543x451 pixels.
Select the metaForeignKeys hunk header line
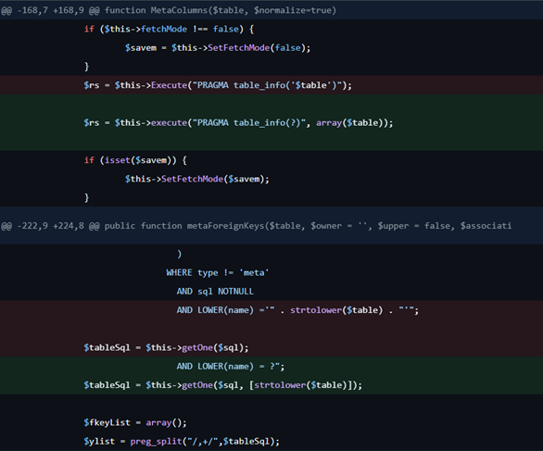271,226
